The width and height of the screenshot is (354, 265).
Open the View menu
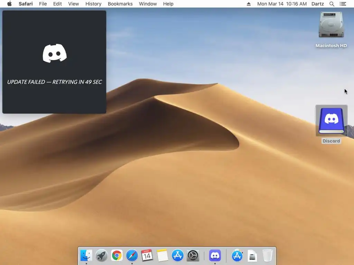[x=74, y=4]
